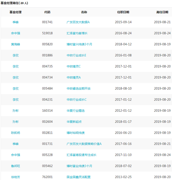Select start date 2015-09-14
The width and height of the screenshot is (172, 180).
123,22
